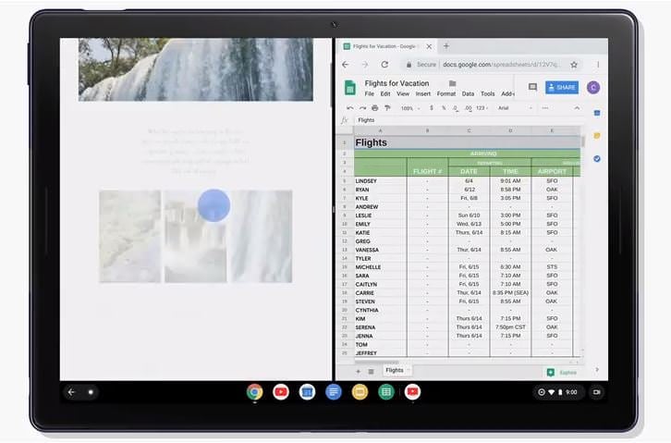Open the Calendar side panel icon
Image resolution: width=671 pixels, height=443 pixels.
[597, 113]
